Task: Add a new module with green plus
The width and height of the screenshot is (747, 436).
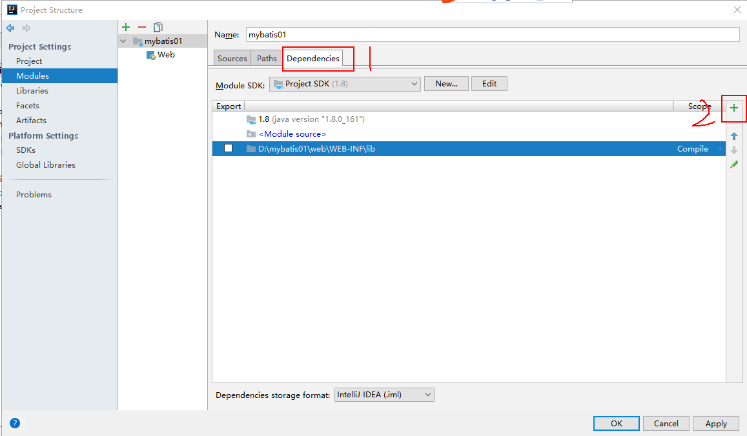Action: click(126, 27)
